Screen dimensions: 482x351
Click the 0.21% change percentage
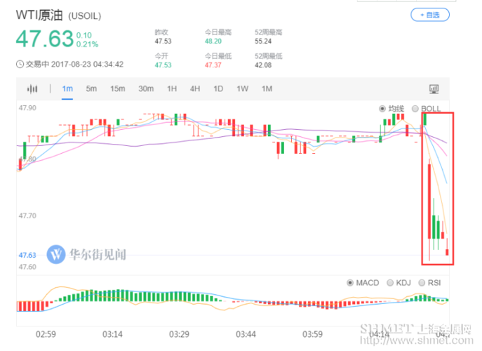point(87,44)
